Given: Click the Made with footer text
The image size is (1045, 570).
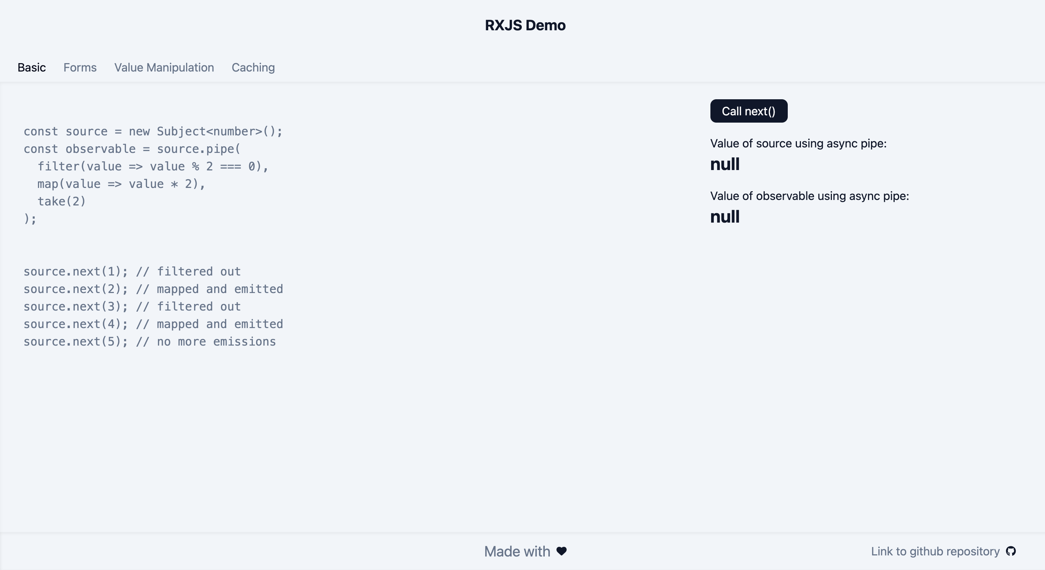Looking at the screenshot, I should click(x=517, y=551).
